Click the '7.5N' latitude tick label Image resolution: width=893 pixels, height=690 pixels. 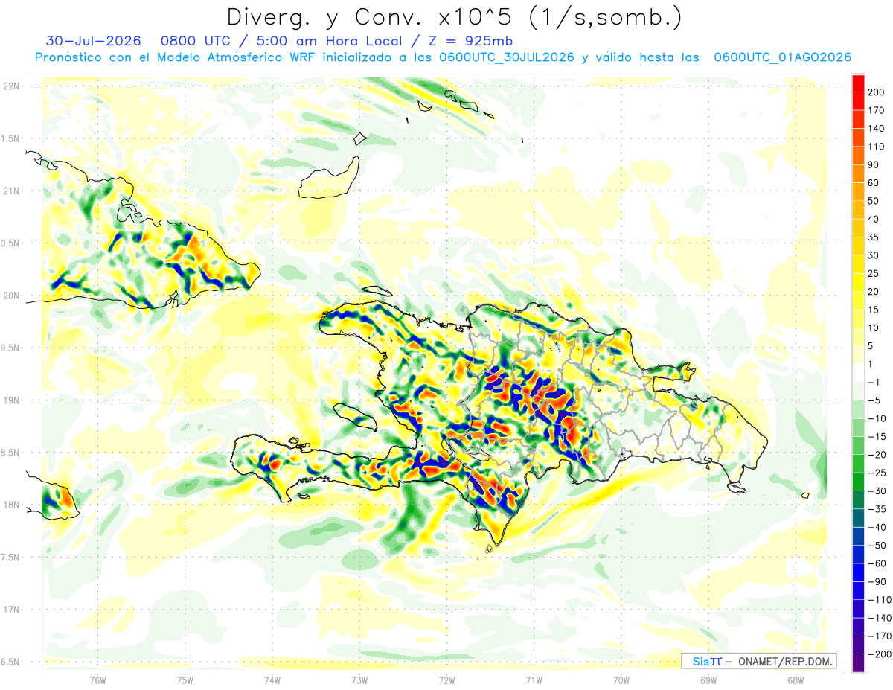coord(10,558)
